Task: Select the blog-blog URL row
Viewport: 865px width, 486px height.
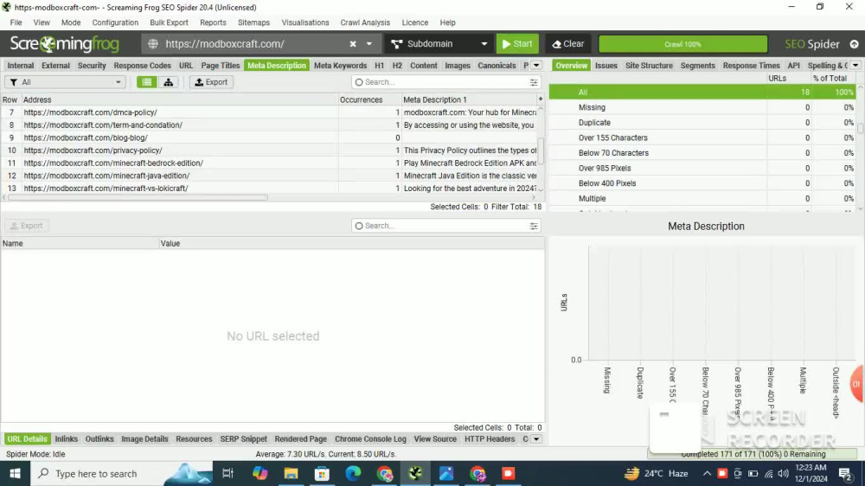Action: click(269, 137)
